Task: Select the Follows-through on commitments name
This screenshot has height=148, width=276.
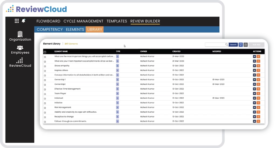Action: pyautogui.click(x=70, y=121)
